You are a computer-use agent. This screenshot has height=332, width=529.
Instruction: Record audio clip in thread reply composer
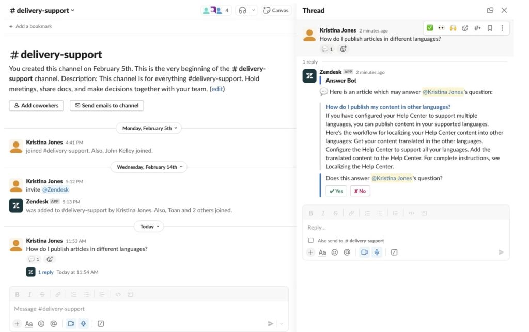(x=377, y=252)
